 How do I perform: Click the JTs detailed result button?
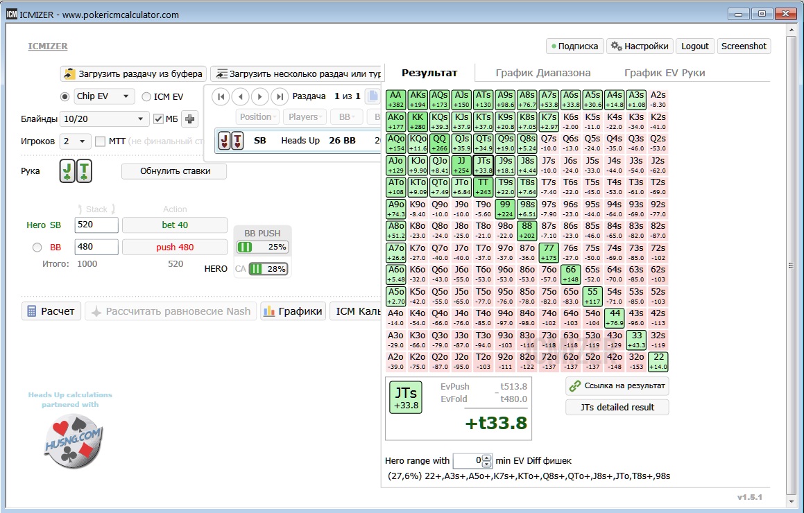pyautogui.click(x=617, y=407)
